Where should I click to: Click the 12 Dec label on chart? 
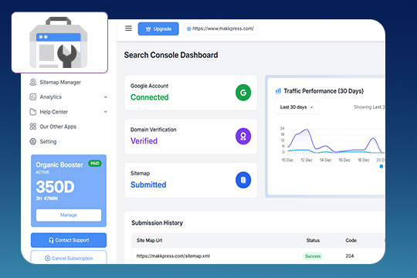[307, 160]
